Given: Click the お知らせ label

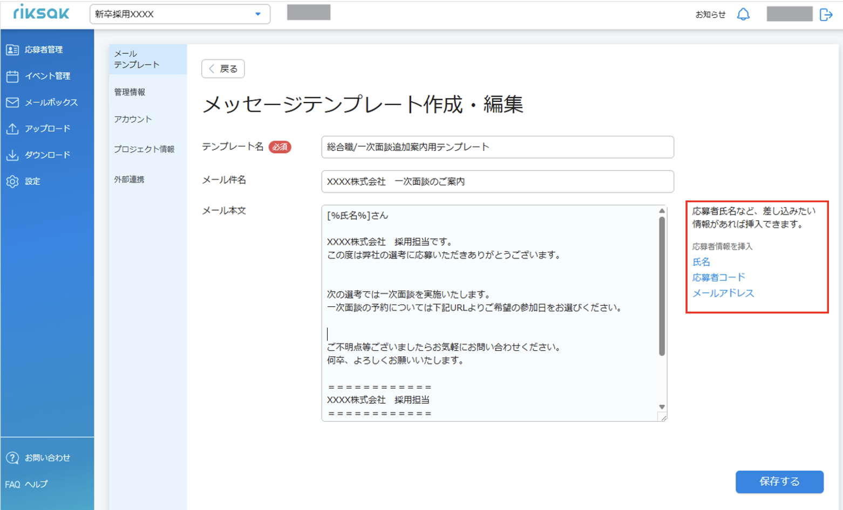Looking at the screenshot, I should point(710,15).
